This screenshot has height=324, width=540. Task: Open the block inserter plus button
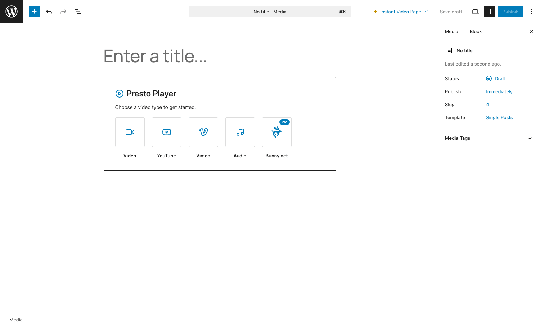click(x=35, y=12)
